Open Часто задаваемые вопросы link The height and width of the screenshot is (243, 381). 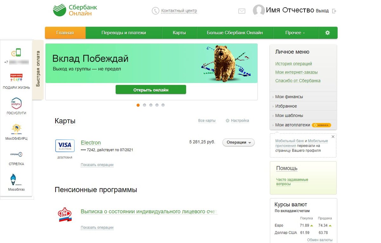[x=292, y=182]
